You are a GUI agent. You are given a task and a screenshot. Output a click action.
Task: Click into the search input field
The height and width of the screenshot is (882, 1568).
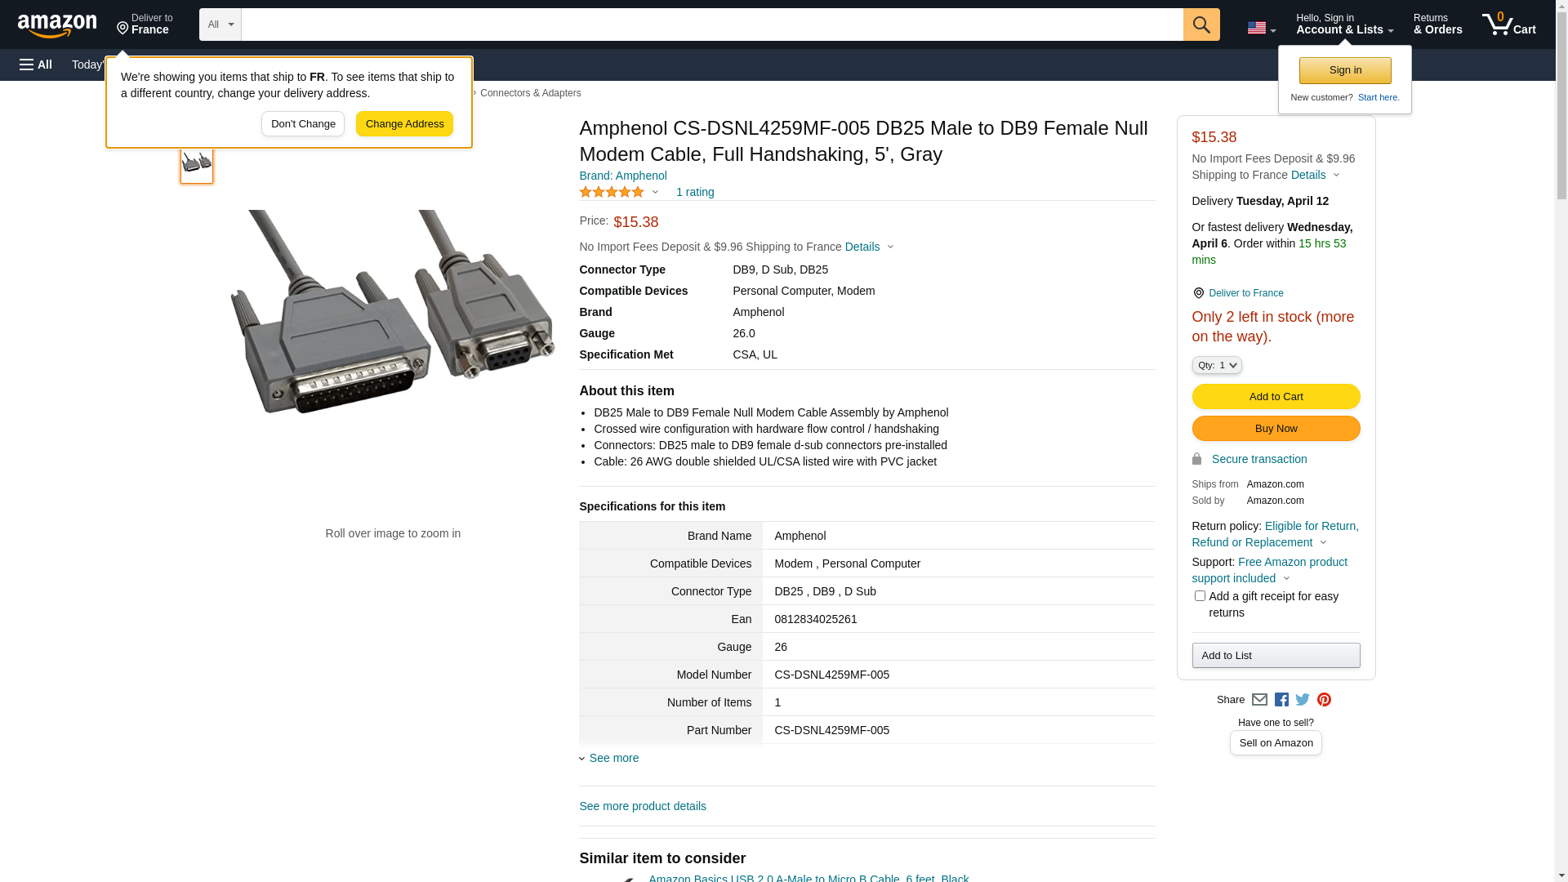tap(710, 24)
